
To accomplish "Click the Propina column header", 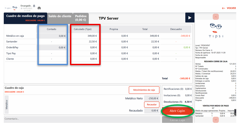I will tap(114, 29).
